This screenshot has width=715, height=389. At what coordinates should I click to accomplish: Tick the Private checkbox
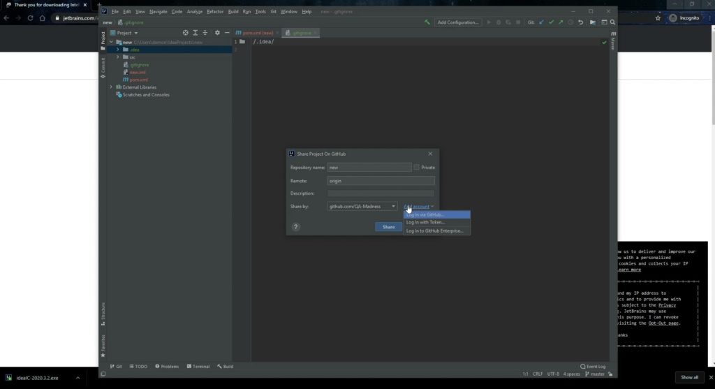coord(416,168)
